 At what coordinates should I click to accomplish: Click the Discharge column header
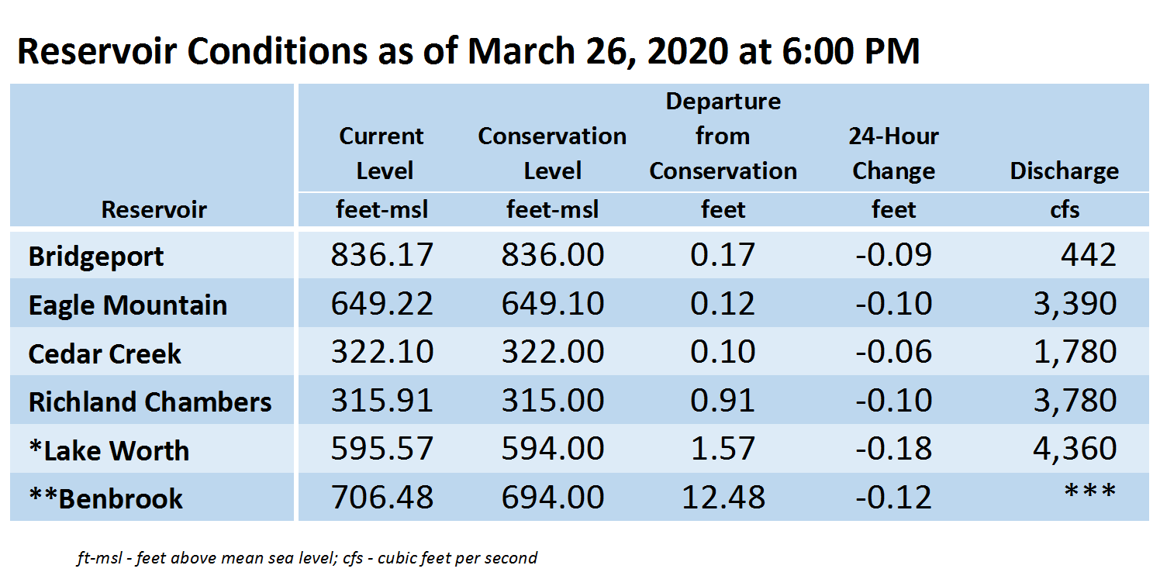(1064, 171)
